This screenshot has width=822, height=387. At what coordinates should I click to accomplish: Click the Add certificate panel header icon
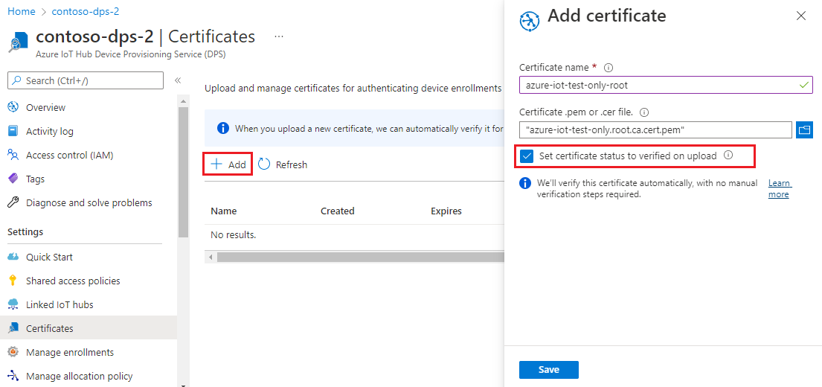pyautogui.click(x=530, y=21)
